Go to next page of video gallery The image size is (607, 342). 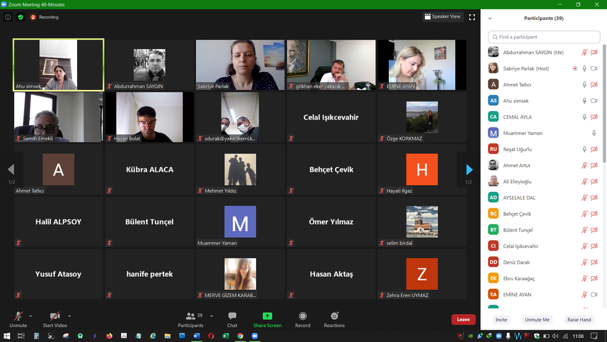point(469,169)
